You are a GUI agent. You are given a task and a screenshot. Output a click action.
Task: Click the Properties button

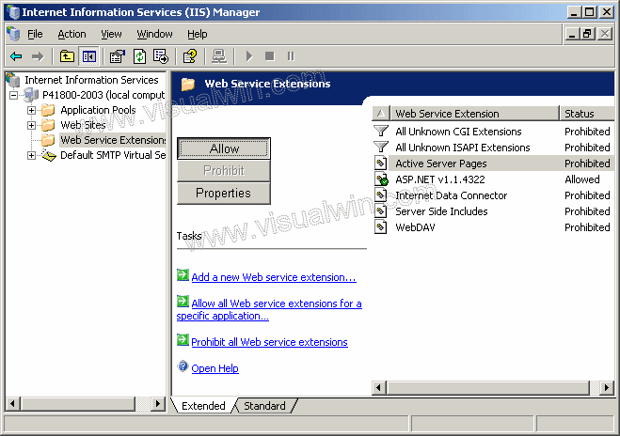pos(224,194)
